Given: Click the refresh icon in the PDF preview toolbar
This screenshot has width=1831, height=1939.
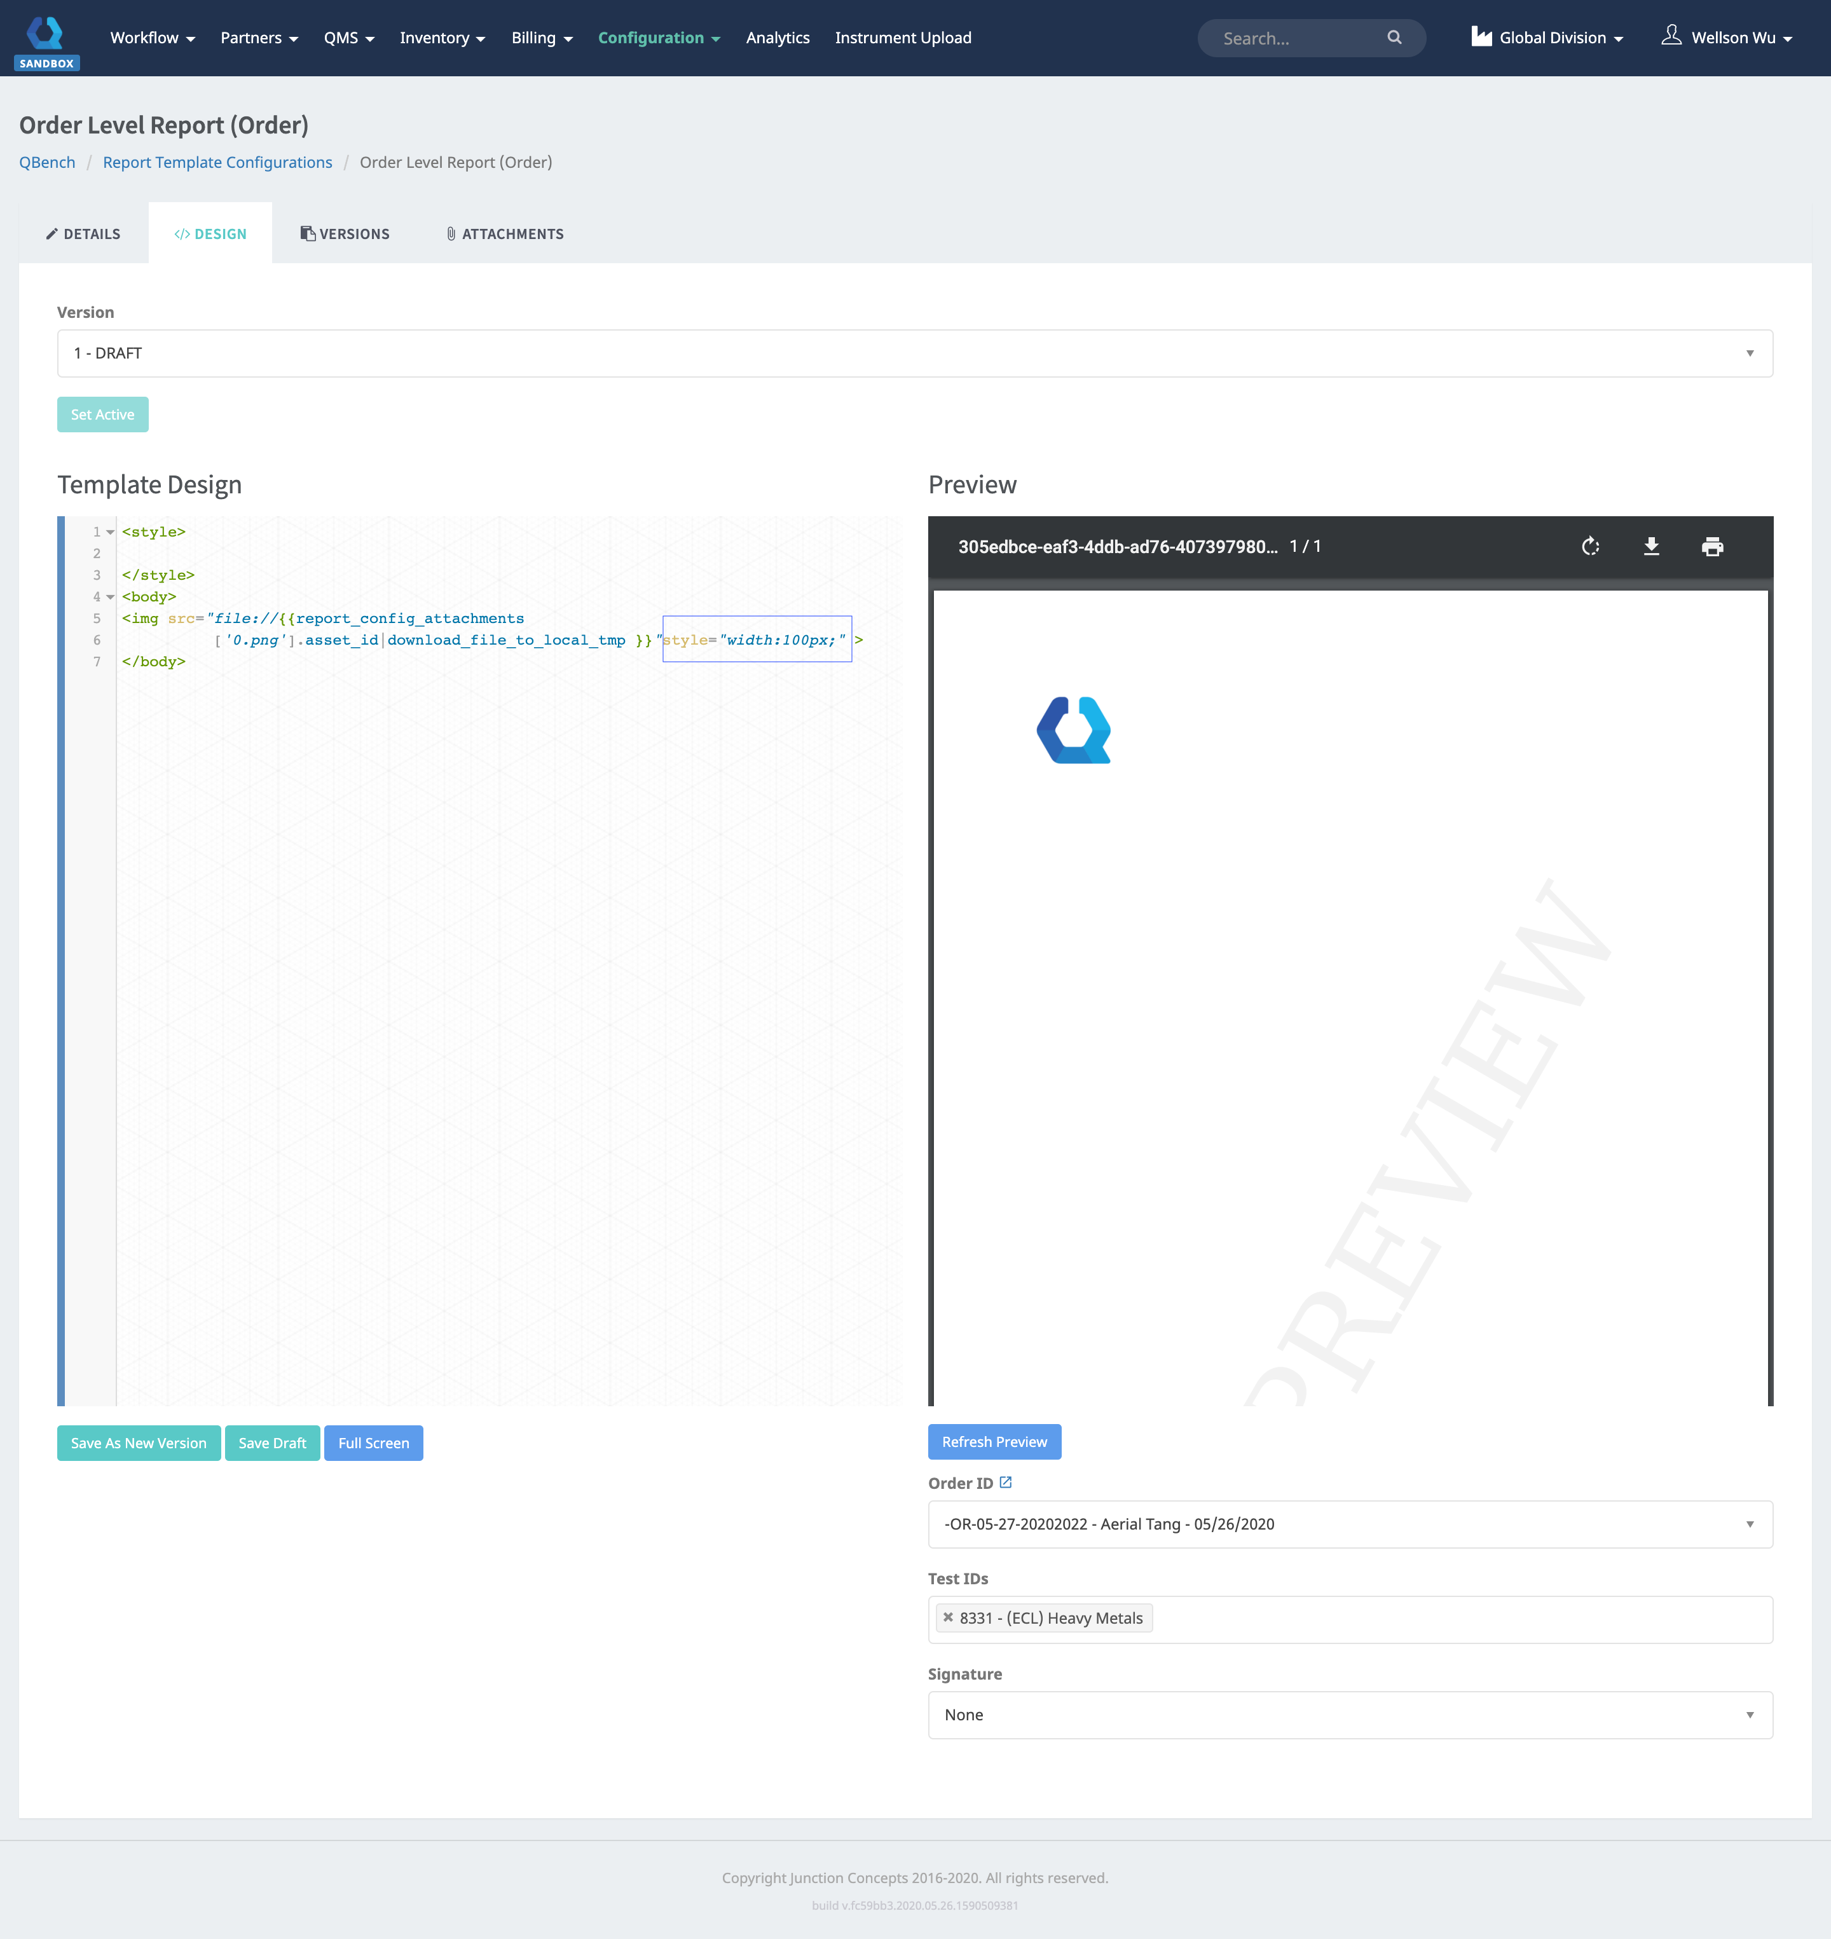Looking at the screenshot, I should [1591, 547].
